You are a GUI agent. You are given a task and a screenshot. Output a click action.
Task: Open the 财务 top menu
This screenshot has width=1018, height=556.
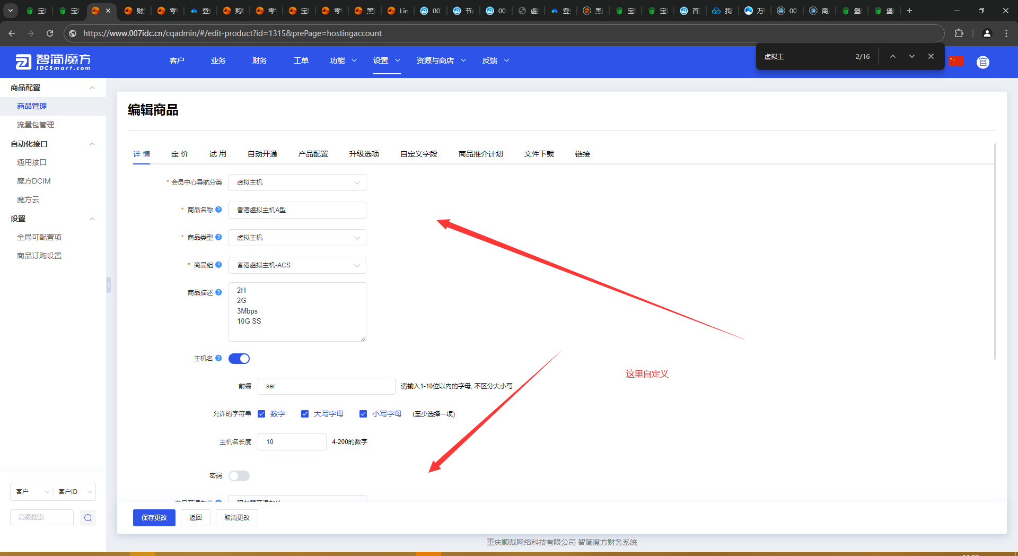pos(260,60)
